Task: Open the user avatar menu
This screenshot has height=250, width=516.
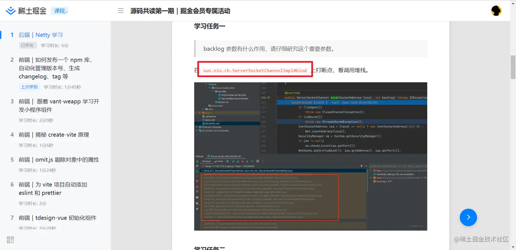Action: point(496,11)
